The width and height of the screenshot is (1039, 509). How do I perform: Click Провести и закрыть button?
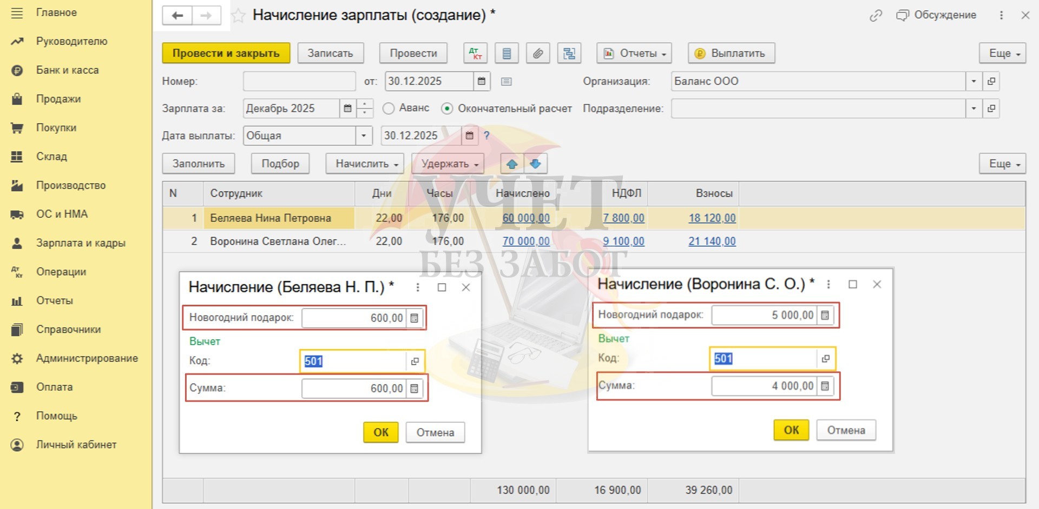coord(226,53)
